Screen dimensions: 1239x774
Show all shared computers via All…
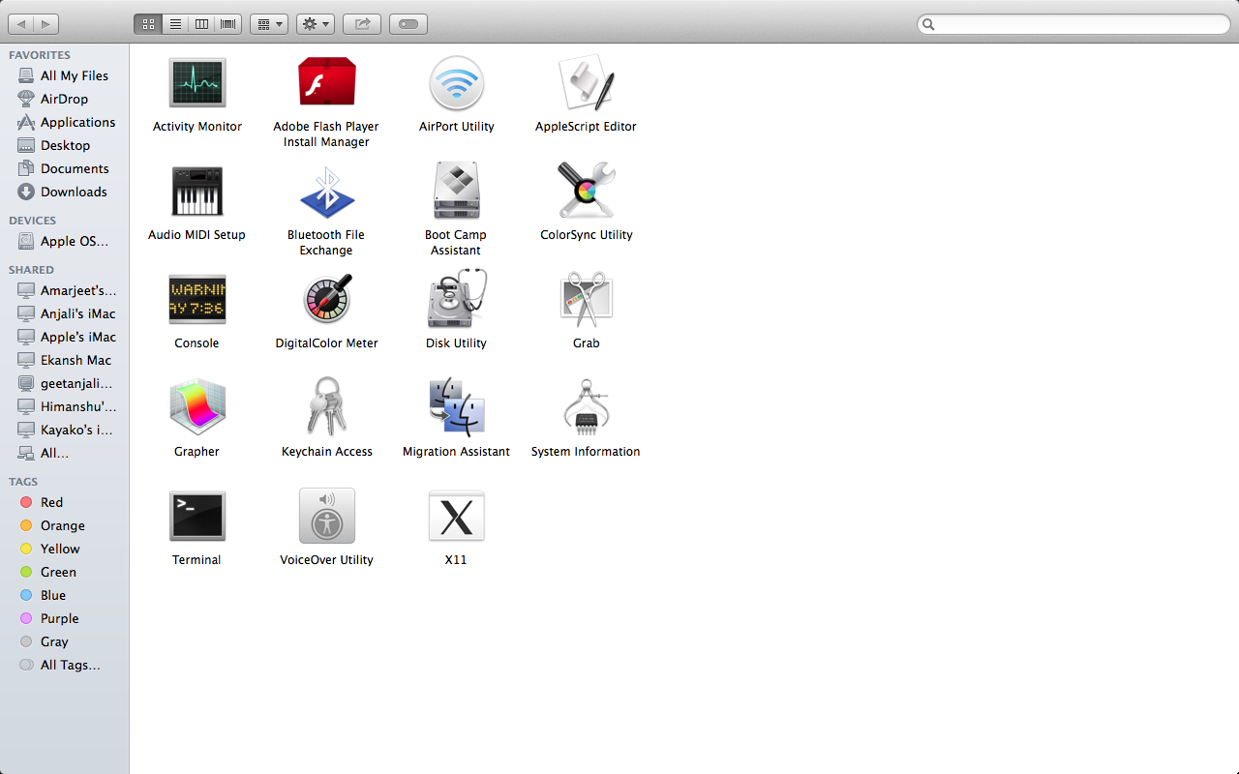pyautogui.click(x=64, y=453)
